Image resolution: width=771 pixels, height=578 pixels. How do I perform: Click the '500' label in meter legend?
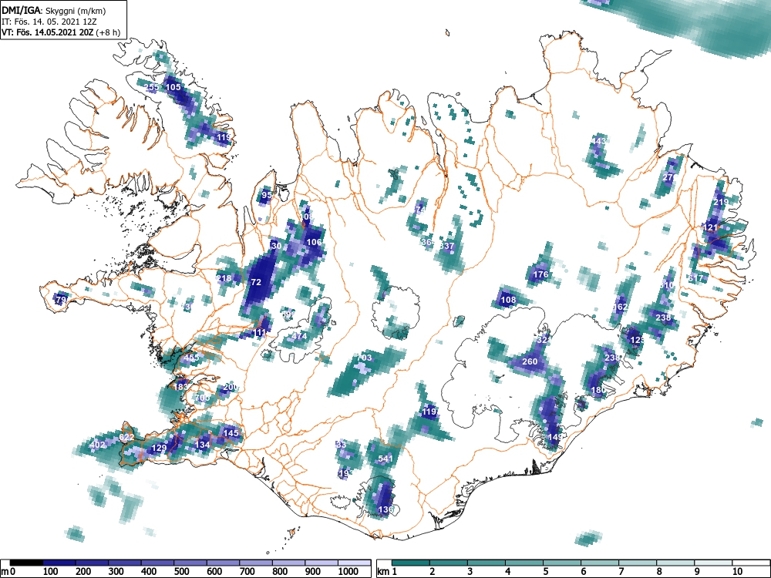pos(181,572)
